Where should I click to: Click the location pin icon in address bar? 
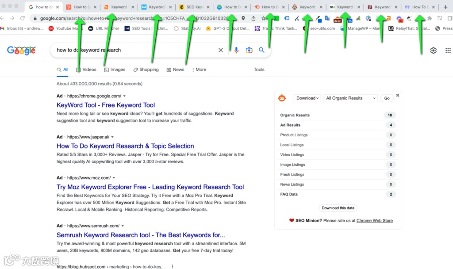pyautogui.click(x=243, y=18)
